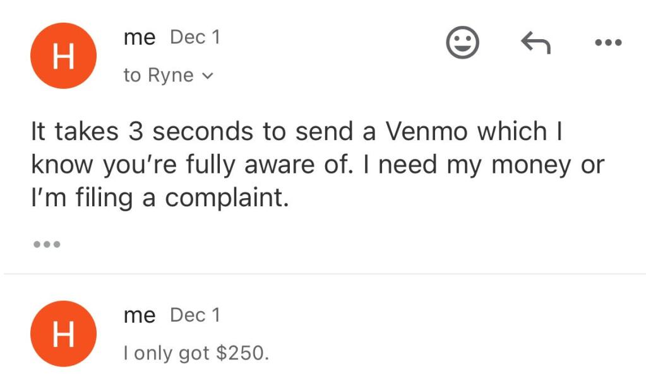This screenshot has height=374, width=646.
Task: Open the three-dot more options menu
Action: 609,43
